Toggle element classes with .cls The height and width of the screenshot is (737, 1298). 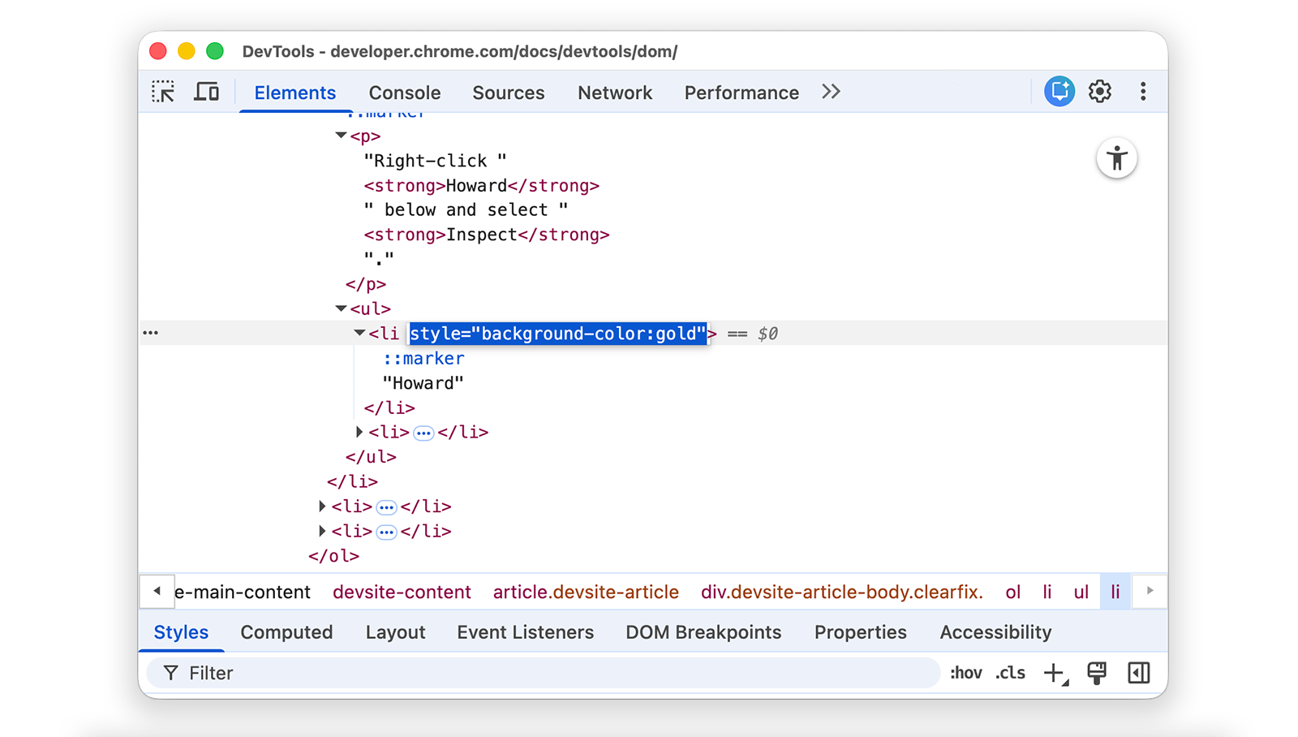[x=1010, y=673]
